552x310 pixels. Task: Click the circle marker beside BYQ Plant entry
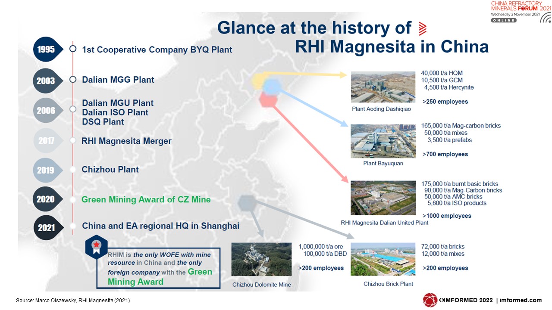click(x=72, y=49)
